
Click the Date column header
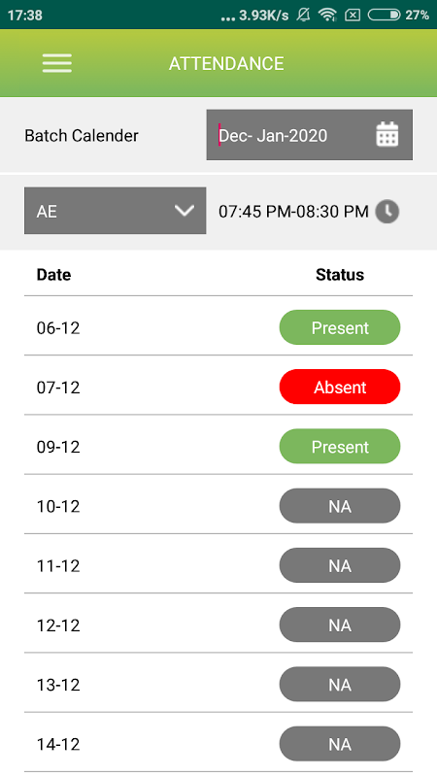pos(53,275)
